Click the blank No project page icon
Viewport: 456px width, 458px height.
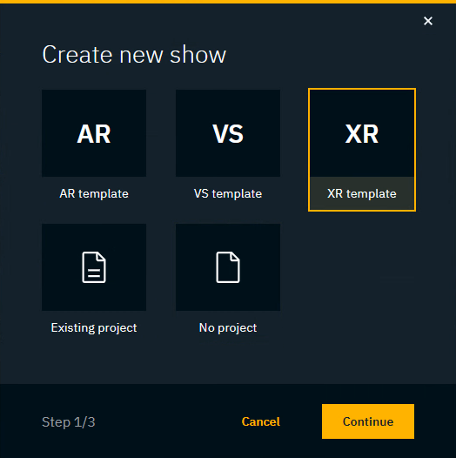tap(228, 267)
